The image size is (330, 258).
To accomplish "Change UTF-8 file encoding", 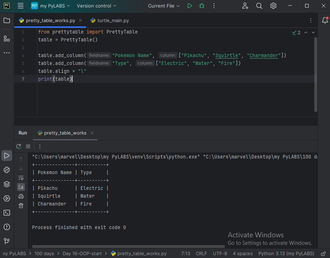I will click(220, 254).
